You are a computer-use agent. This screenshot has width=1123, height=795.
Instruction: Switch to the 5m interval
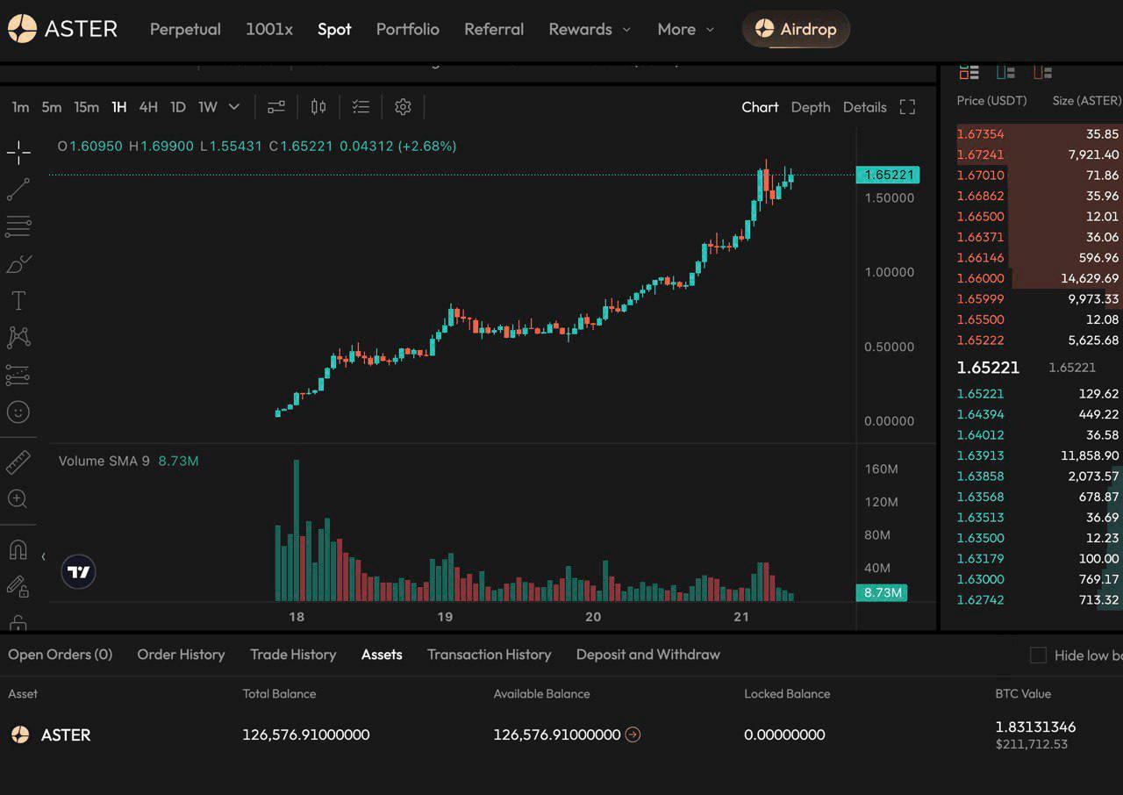(x=52, y=107)
